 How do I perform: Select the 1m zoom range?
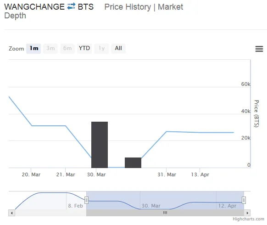pyautogui.click(x=33, y=49)
